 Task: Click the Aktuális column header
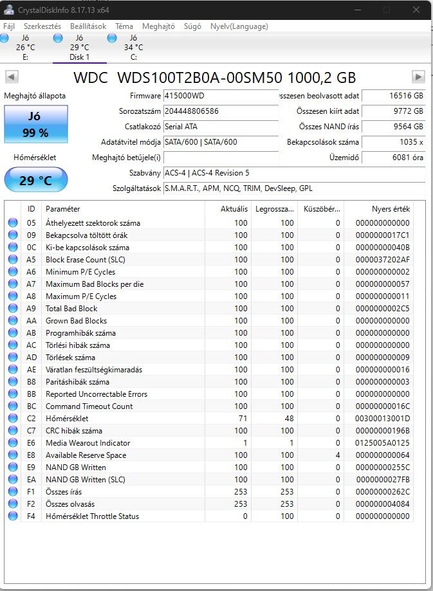pyautogui.click(x=228, y=209)
